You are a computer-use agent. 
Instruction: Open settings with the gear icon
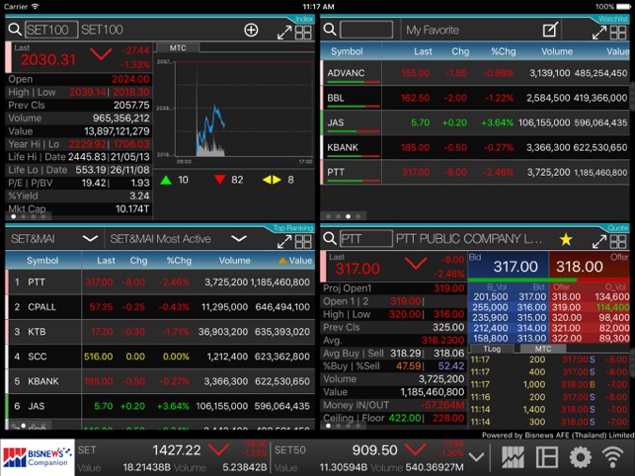click(x=581, y=457)
